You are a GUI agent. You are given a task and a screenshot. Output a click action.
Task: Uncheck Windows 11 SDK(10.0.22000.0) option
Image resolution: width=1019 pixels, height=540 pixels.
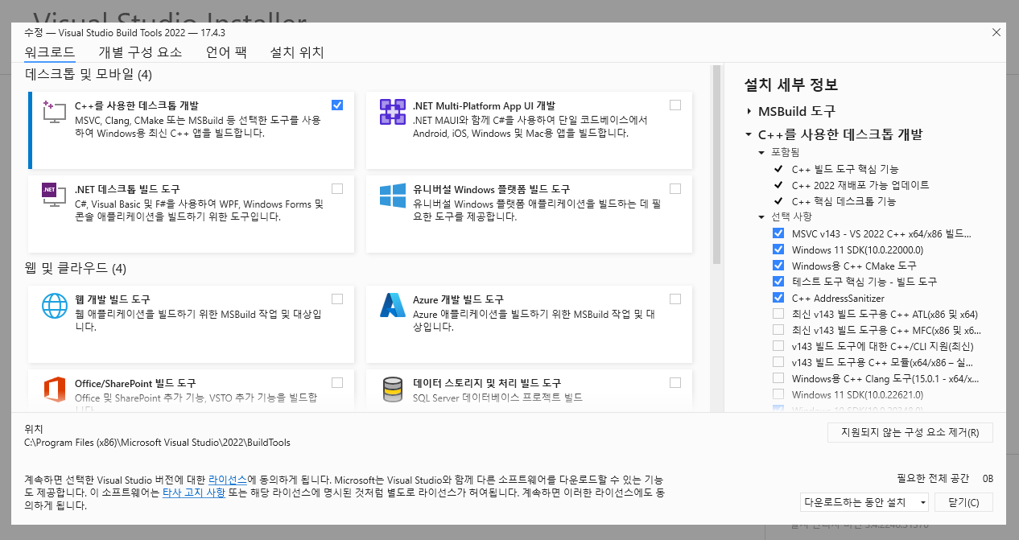(x=778, y=249)
